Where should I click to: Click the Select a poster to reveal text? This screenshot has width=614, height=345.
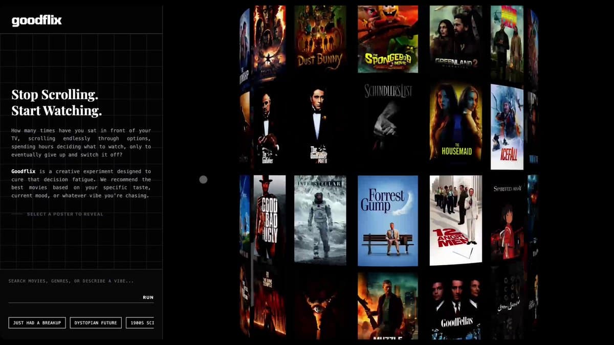(x=65, y=214)
